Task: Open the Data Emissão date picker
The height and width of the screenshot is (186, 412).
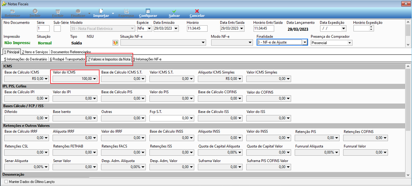Action: coord(176,29)
